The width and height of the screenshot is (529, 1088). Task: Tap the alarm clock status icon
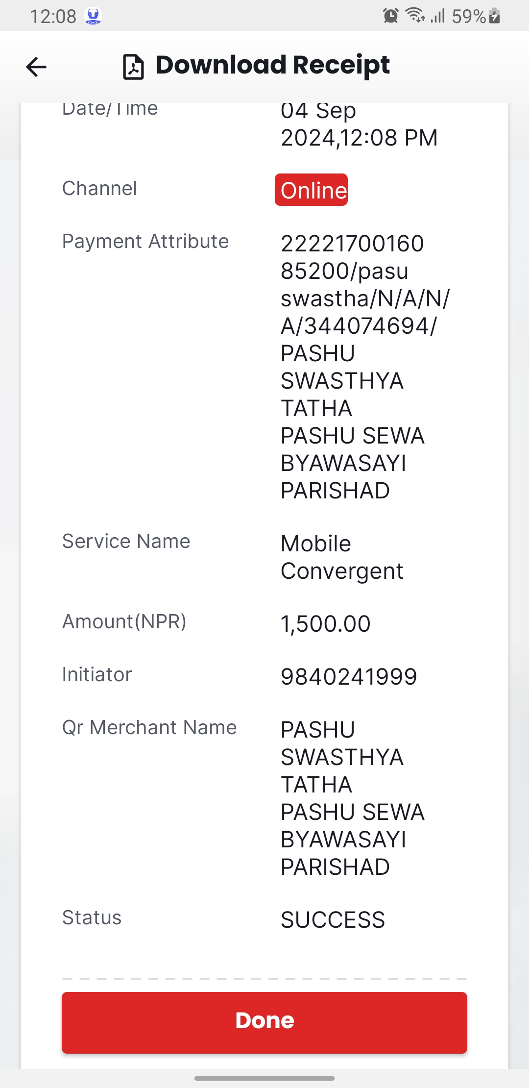pyautogui.click(x=391, y=16)
